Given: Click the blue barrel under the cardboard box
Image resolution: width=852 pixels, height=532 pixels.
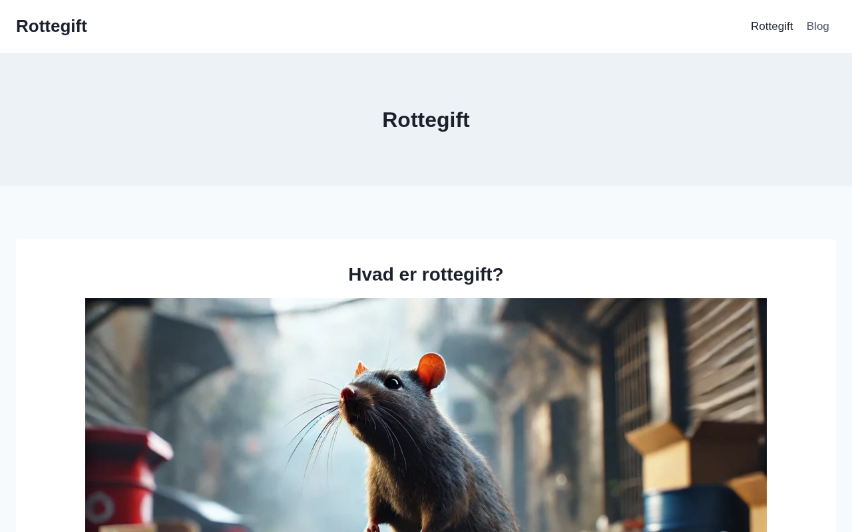Looking at the screenshot, I should [699, 511].
